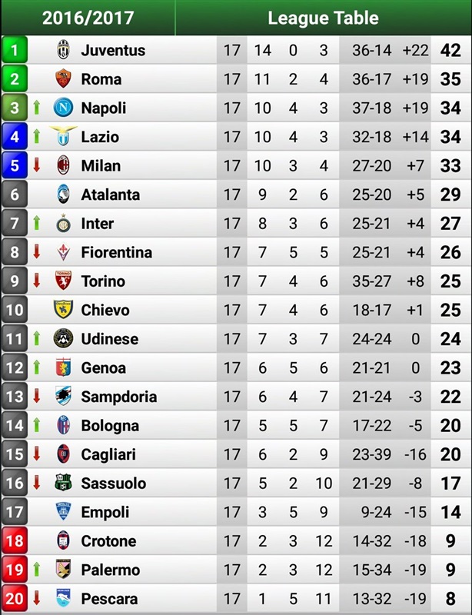The width and height of the screenshot is (472, 615).
Task: Switch to the League Table tab
Action: click(323, 18)
